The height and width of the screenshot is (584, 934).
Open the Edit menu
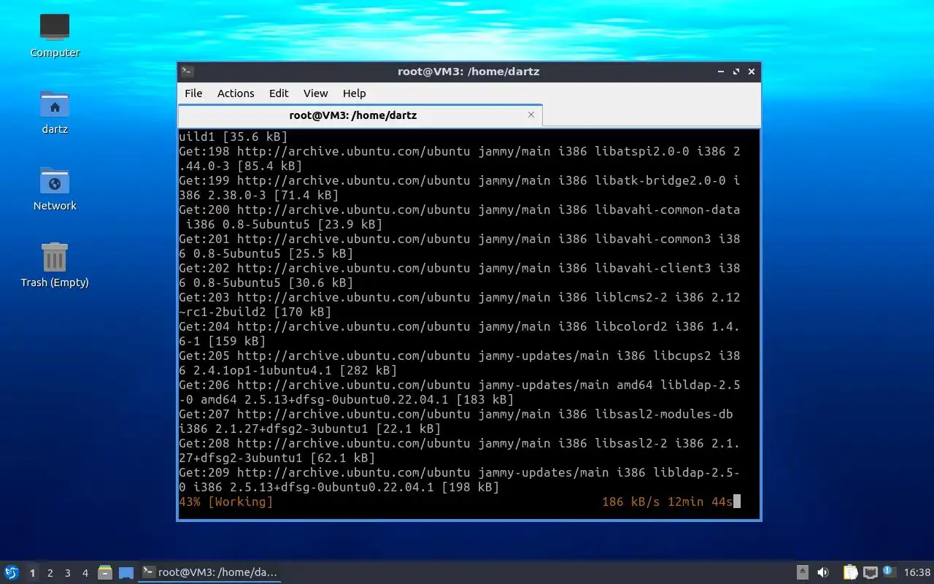click(x=279, y=93)
